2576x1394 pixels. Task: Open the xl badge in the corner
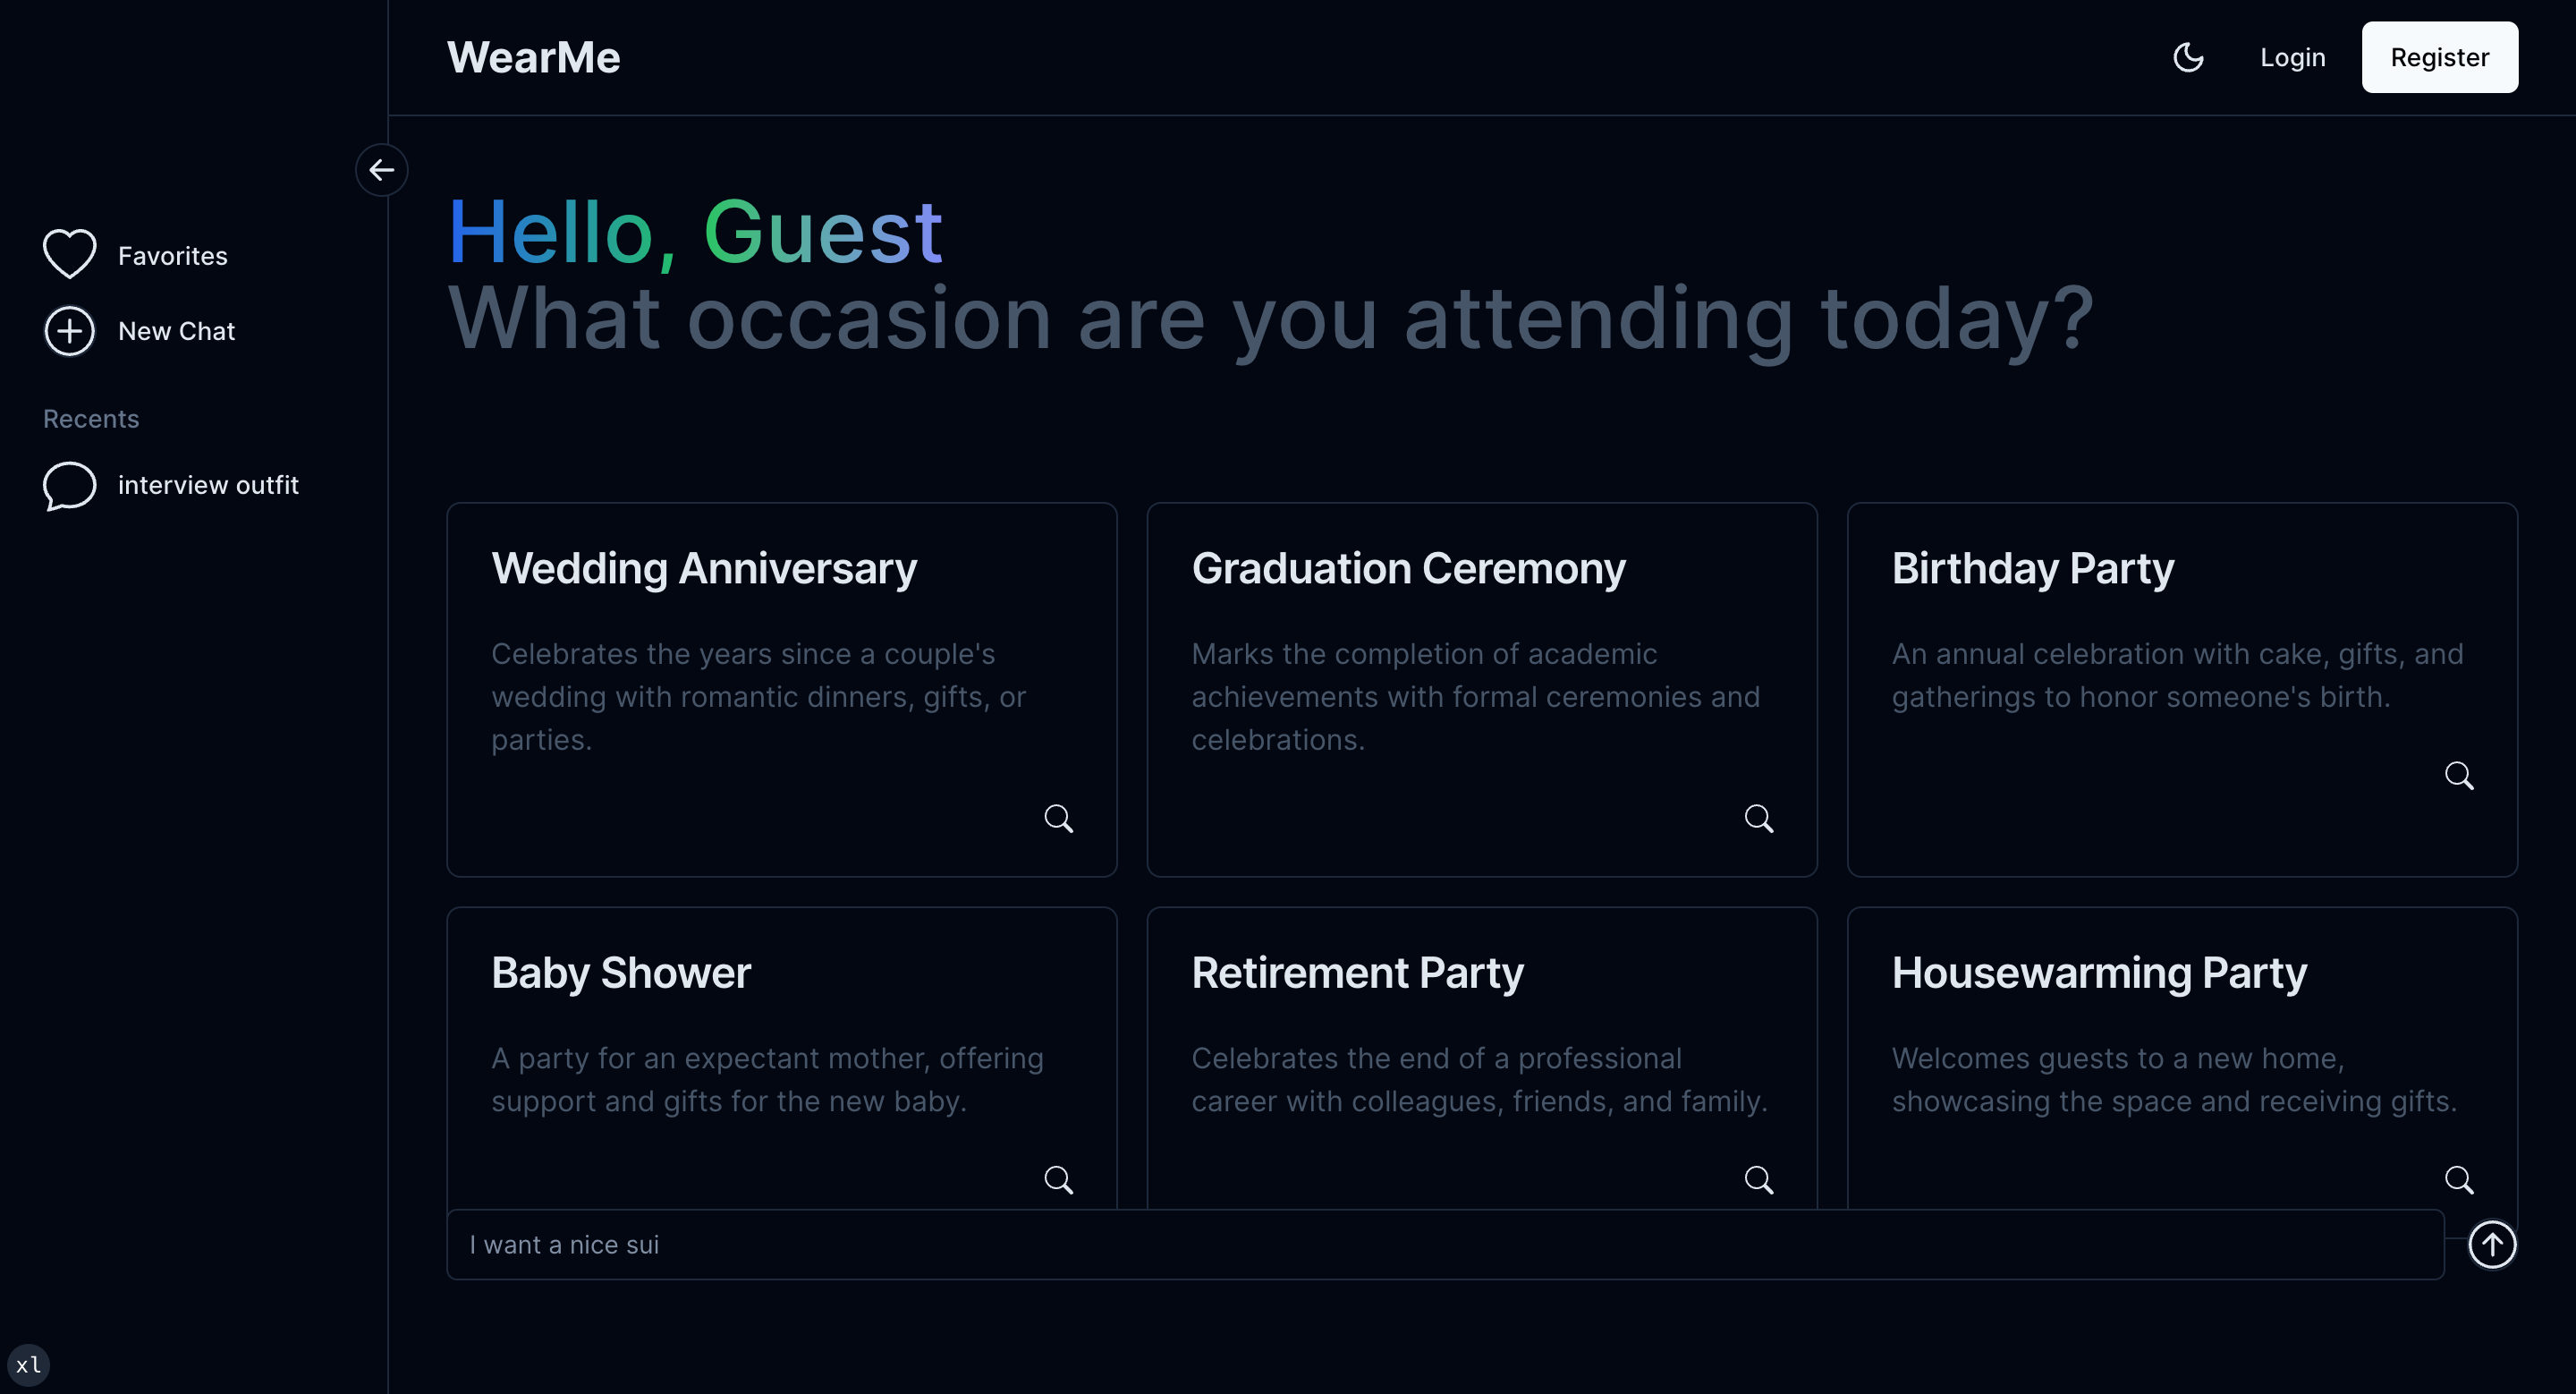tap(28, 1364)
